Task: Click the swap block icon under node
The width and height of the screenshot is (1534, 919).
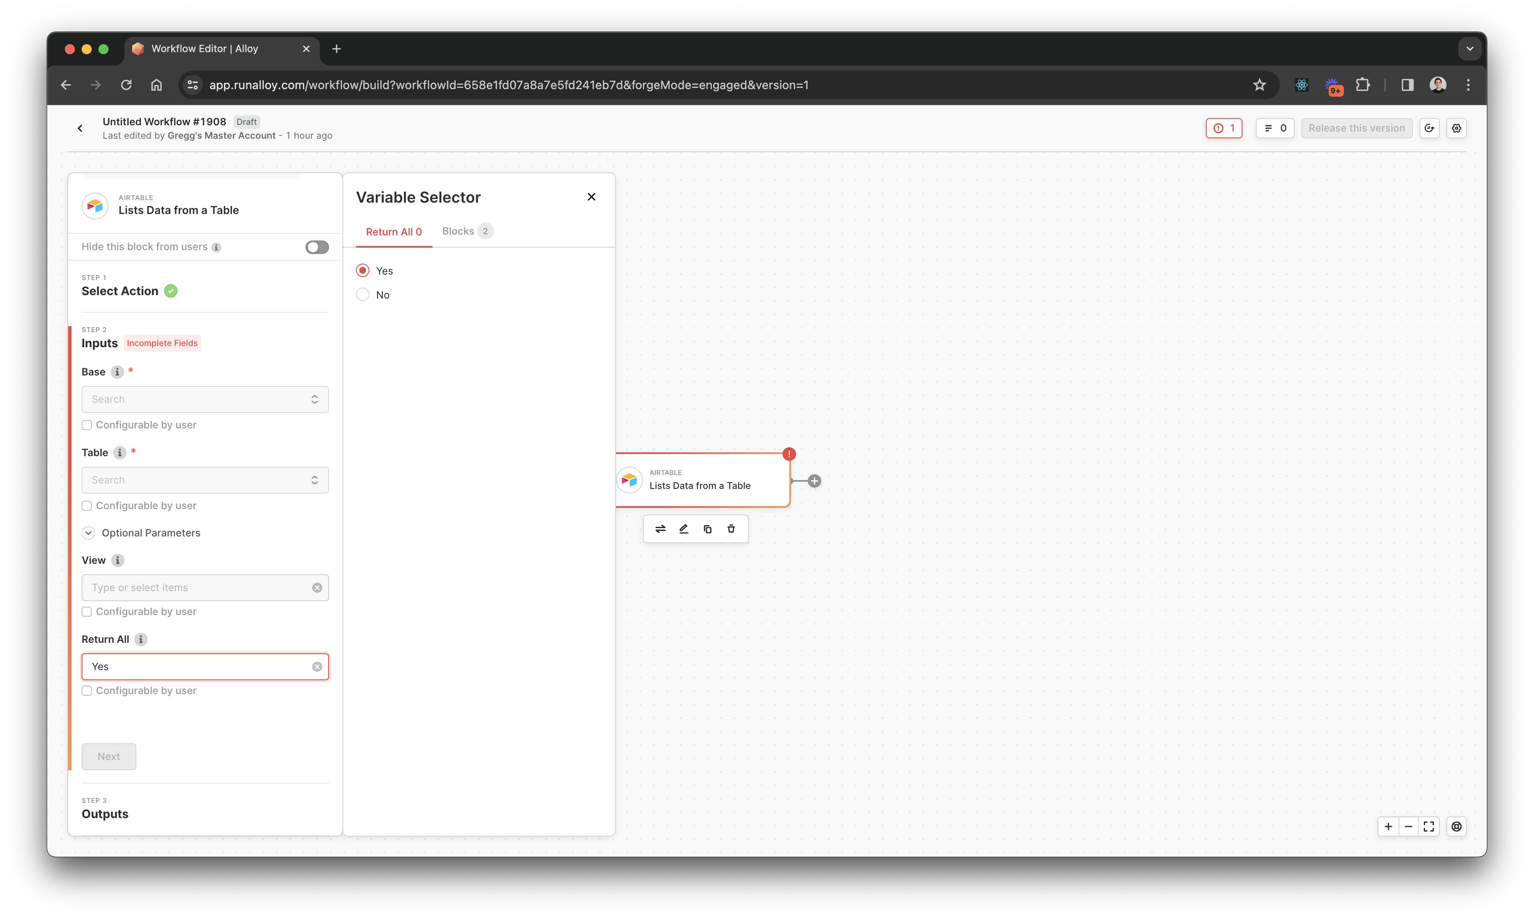Action: 660,529
